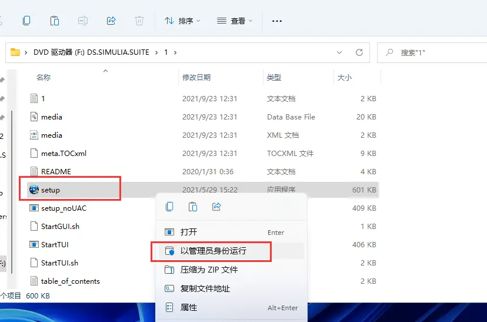
Task: Click the globe icon of the setup file
Action: (x=34, y=190)
